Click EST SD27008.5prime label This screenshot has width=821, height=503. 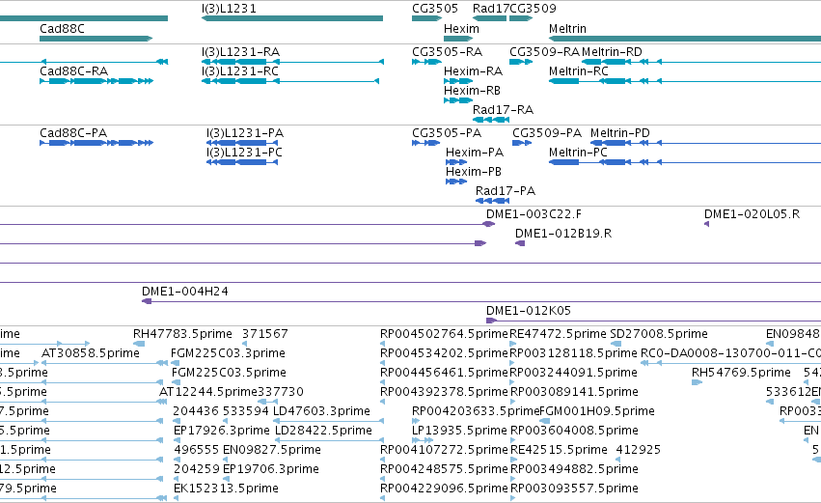(659, 334)
